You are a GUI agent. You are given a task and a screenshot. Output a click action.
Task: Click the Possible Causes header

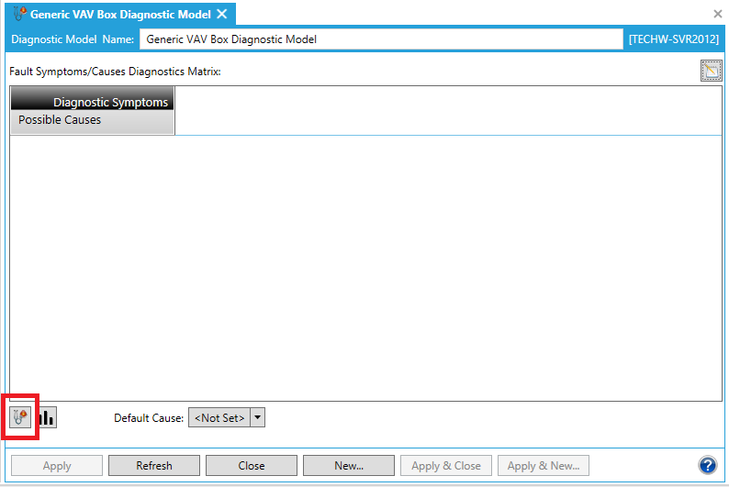[60, 120]
